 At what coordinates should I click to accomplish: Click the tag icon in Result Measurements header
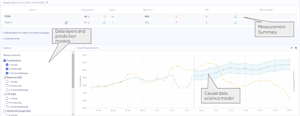point(296,48)
